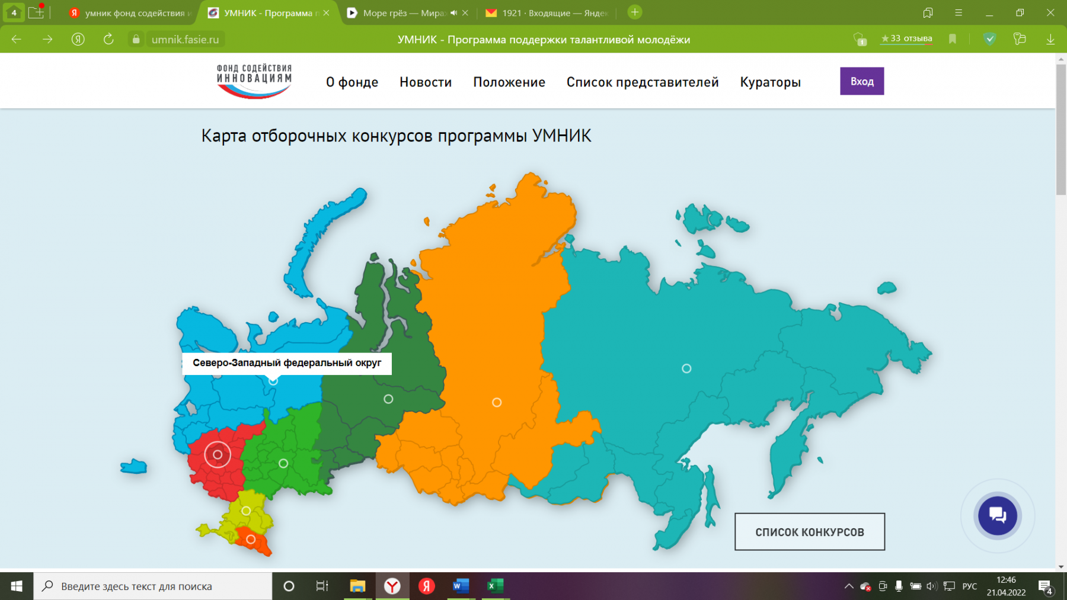Click СПИСОК КОНКУРСОВ button
1067x600 pixels.
point(810,532)
